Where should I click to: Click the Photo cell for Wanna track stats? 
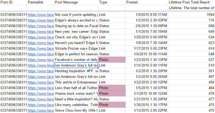(112, 93)
